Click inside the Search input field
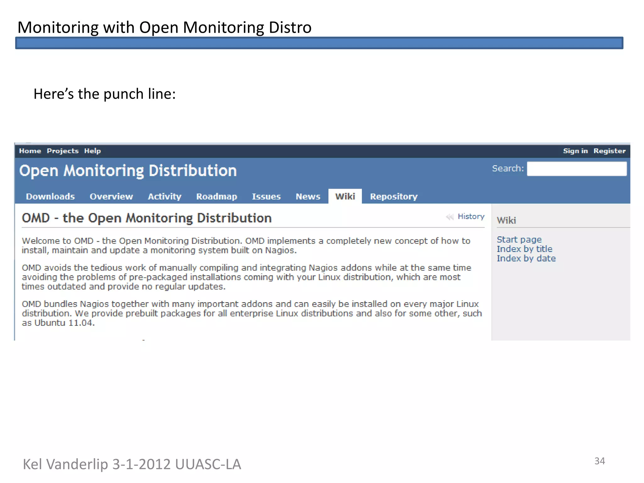 [576, 169]
